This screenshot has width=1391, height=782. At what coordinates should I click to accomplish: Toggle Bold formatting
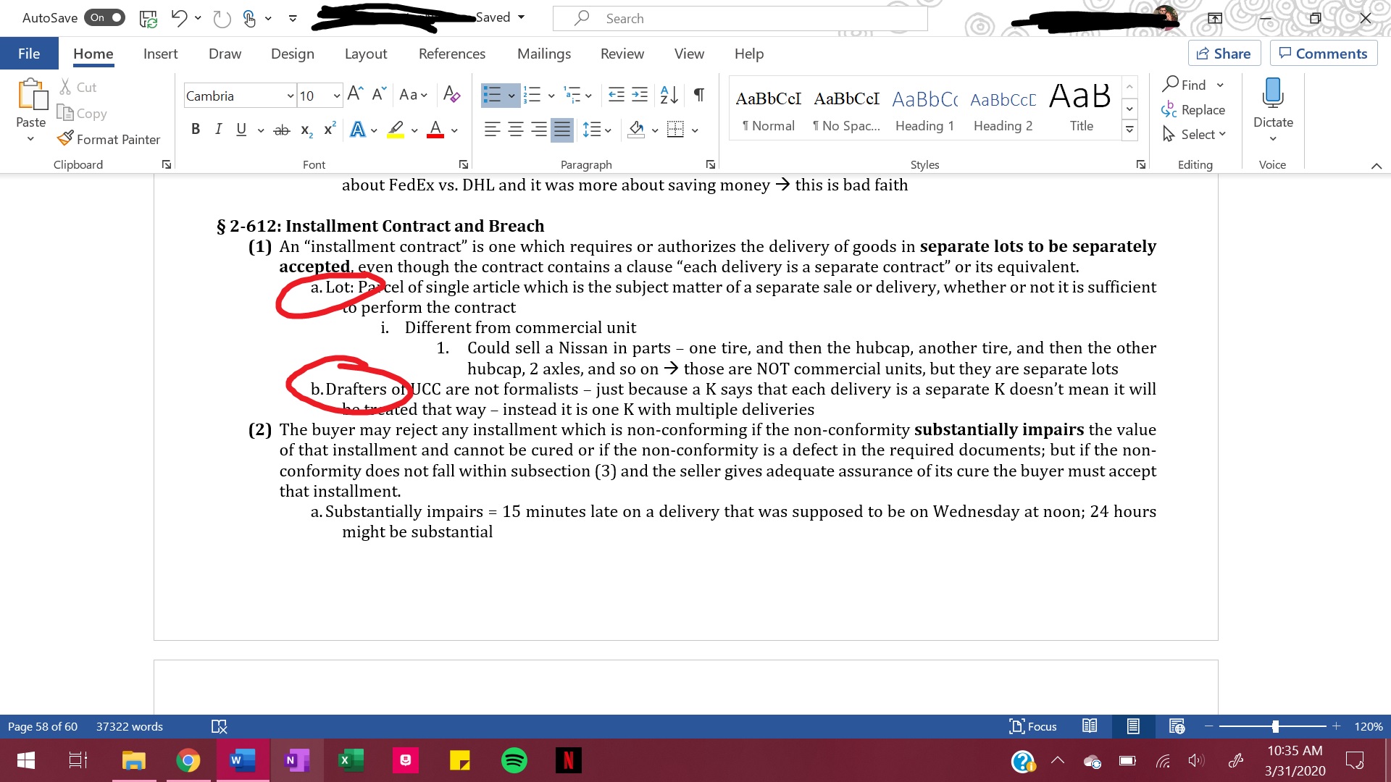[x=195, y=130]
